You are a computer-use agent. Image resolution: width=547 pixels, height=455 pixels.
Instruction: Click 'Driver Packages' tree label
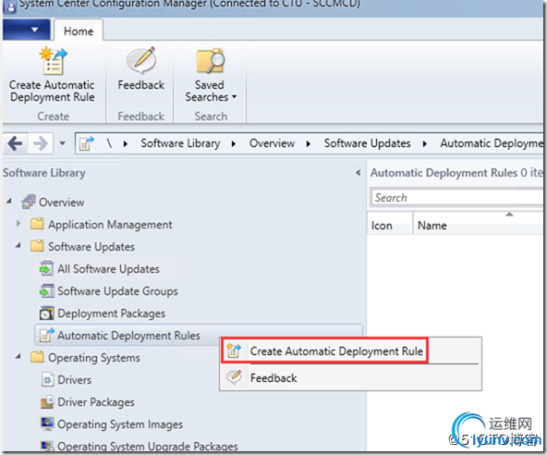tap(96, 402)
